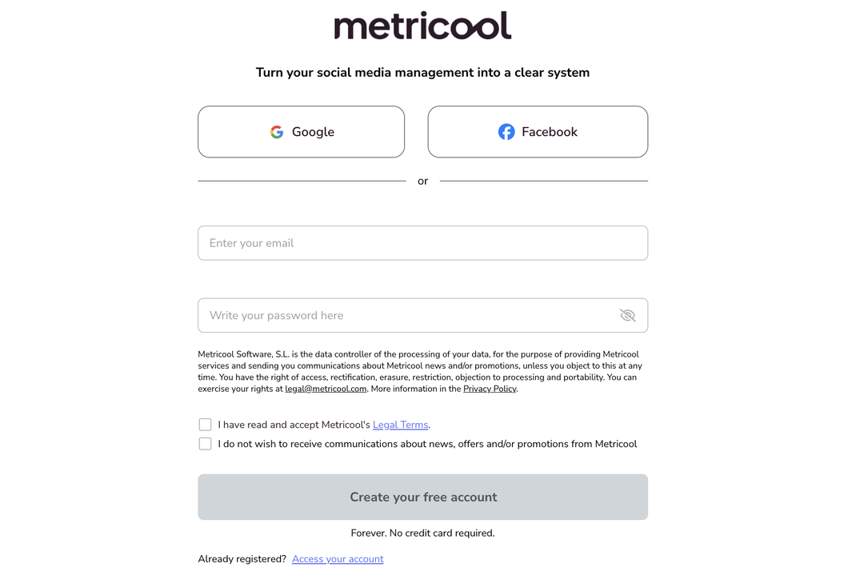Follow the Access your account link

(338, 559)
